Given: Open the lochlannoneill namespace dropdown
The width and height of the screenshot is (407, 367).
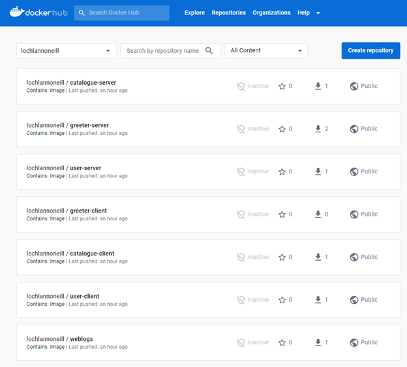Looking at the screenshot, I should (67, 51).
